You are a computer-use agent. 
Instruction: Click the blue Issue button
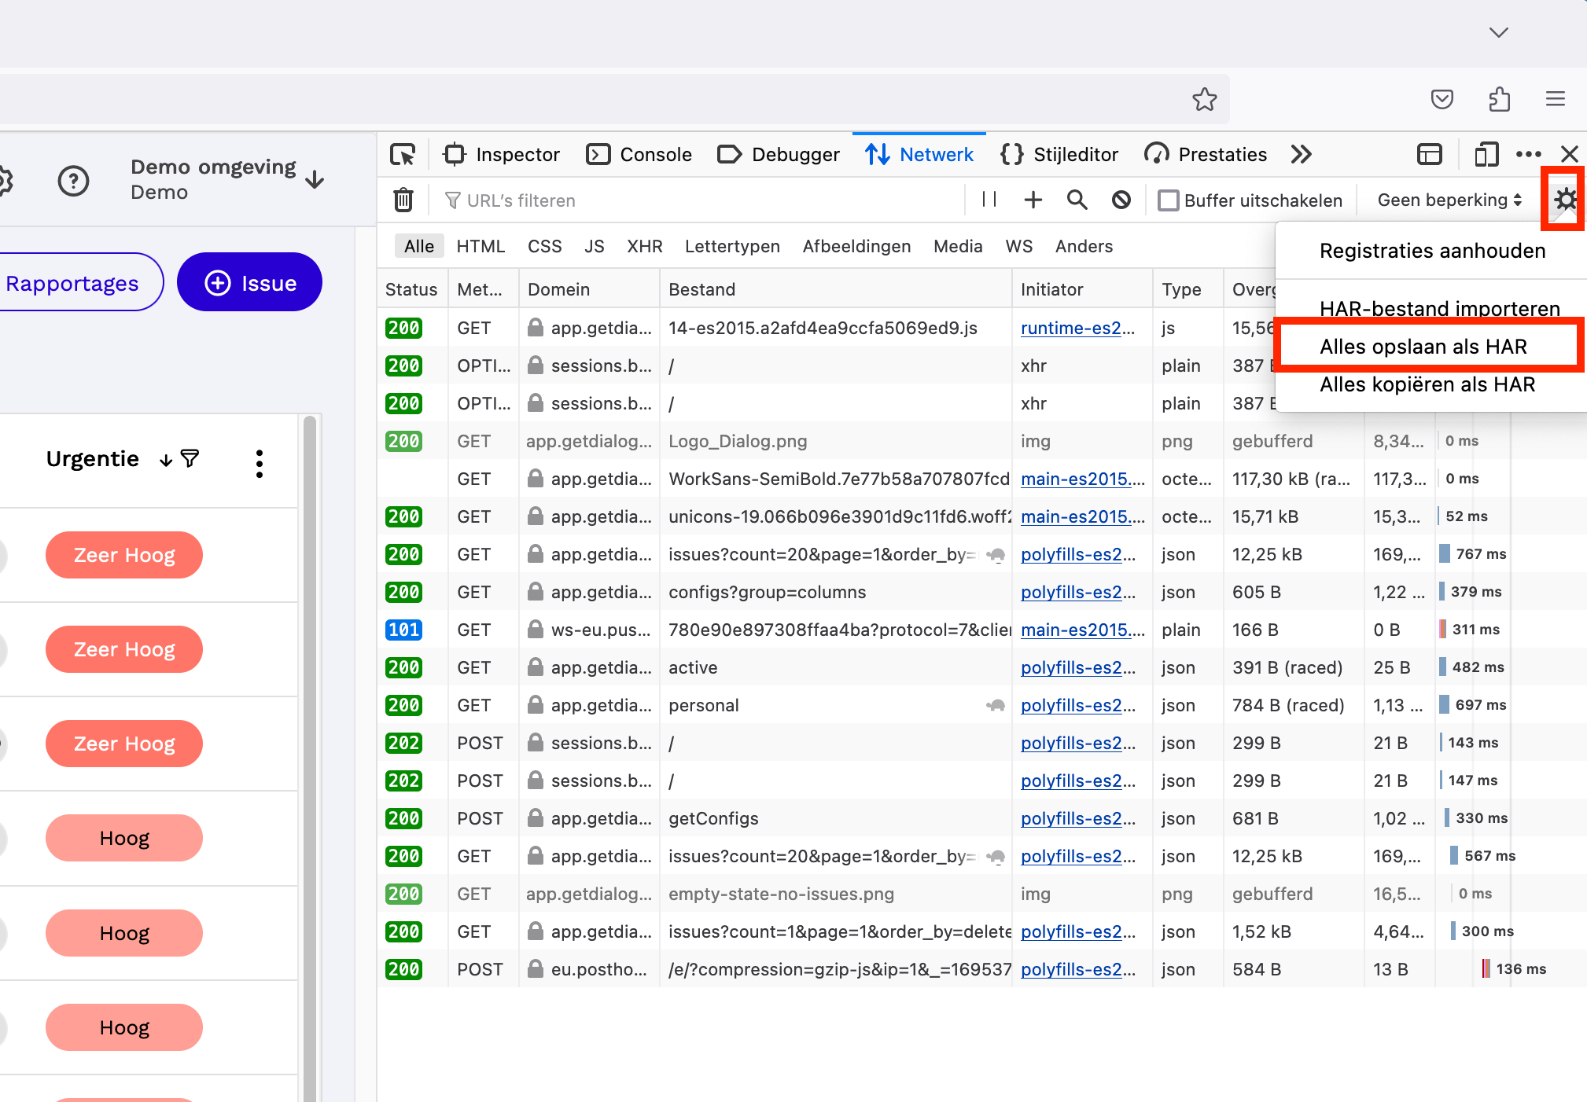[249, 282]
